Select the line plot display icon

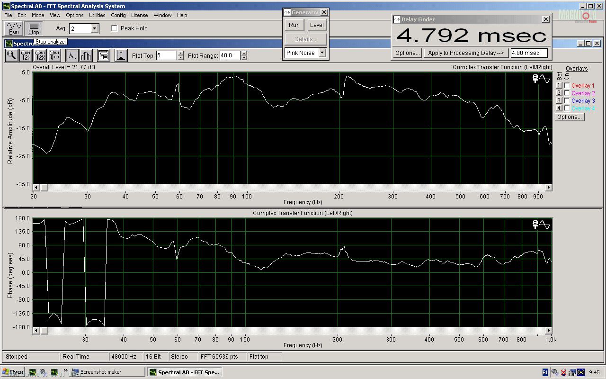tap(71, 55)
